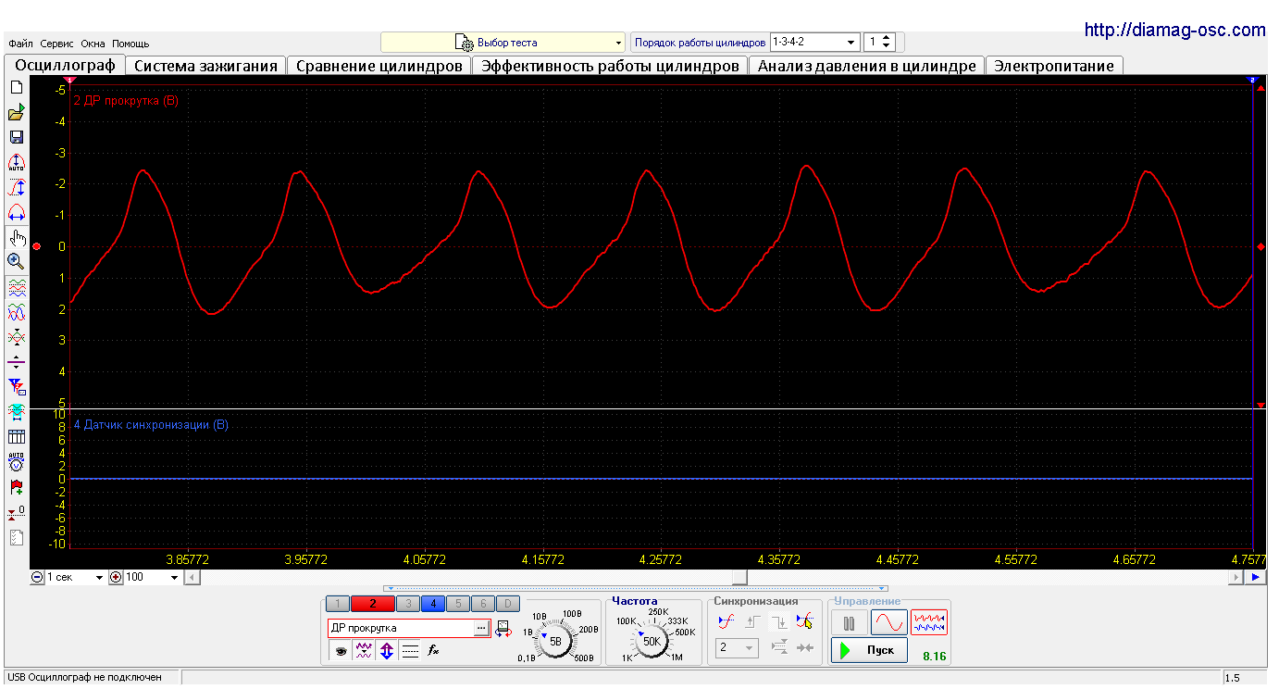The image size is (1279, 689).
Task: Open the Сервис menu
Action: (57, 44)
